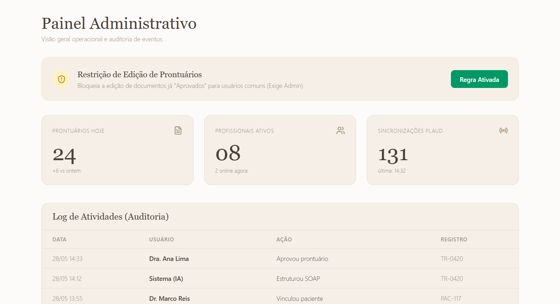Viewport: 560px width, 304px height.
Task: Click the Aprovou prontuário action cell
Action: (x=302, y=259)
